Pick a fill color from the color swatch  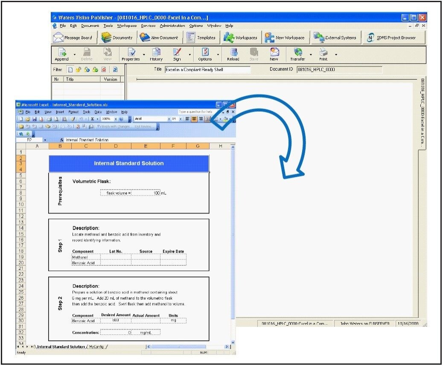coord(225,119)
